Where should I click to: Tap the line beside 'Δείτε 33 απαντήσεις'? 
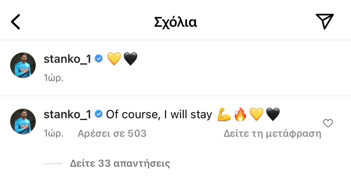53,164
